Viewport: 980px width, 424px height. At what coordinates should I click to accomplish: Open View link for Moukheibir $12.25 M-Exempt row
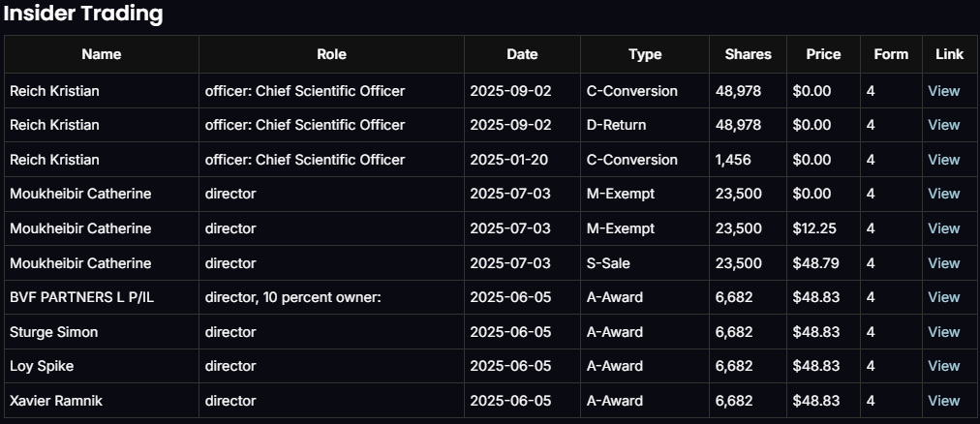point(943,228)
